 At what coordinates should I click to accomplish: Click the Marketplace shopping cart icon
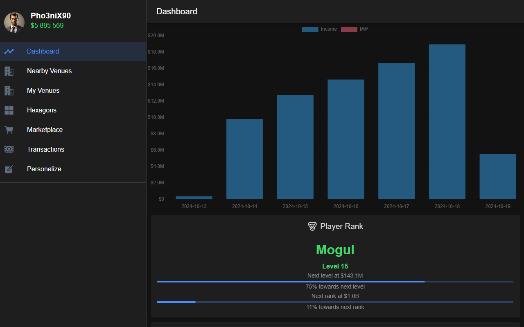(x=9, y=130)
